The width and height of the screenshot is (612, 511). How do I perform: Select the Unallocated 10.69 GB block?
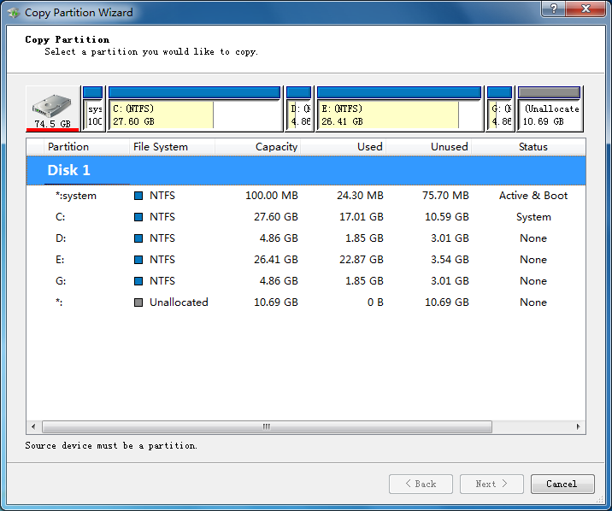[x=550, y=109]
